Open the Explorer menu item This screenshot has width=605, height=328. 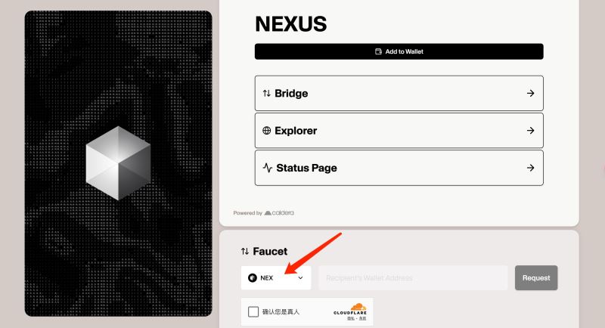click(399, 131)
